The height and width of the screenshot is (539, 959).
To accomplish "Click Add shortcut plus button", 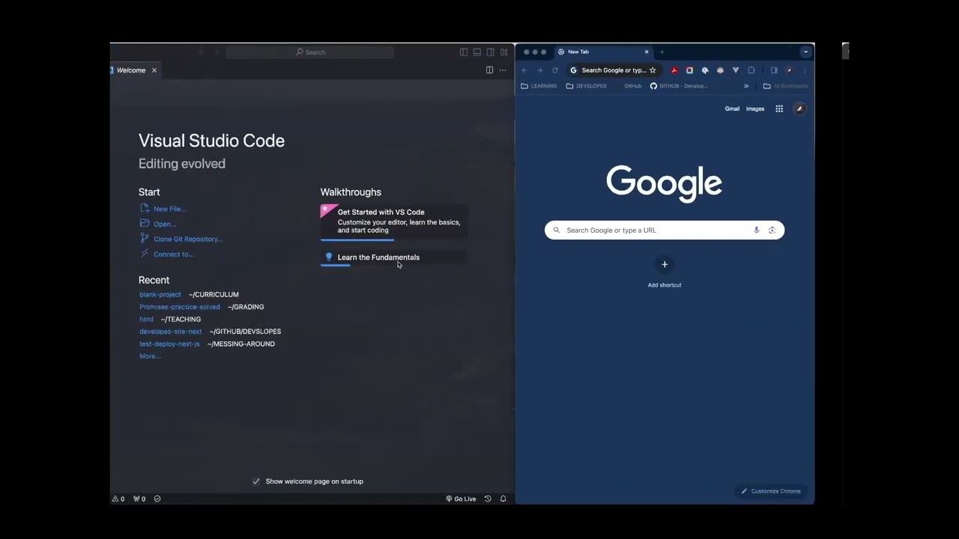I will [665, 264].
